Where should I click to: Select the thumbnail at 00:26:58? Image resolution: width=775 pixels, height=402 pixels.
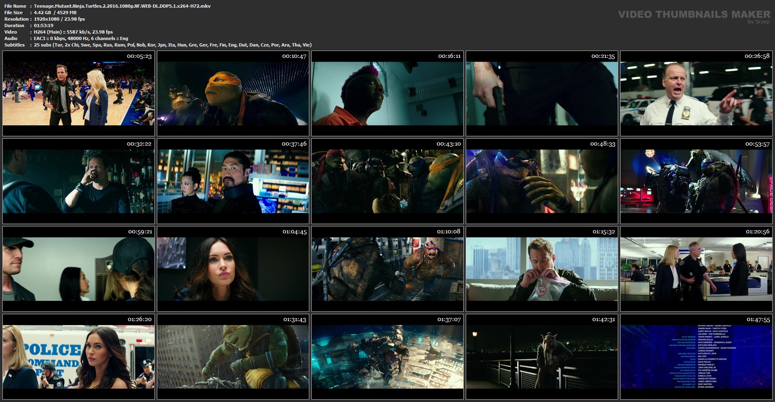(696, 93)
